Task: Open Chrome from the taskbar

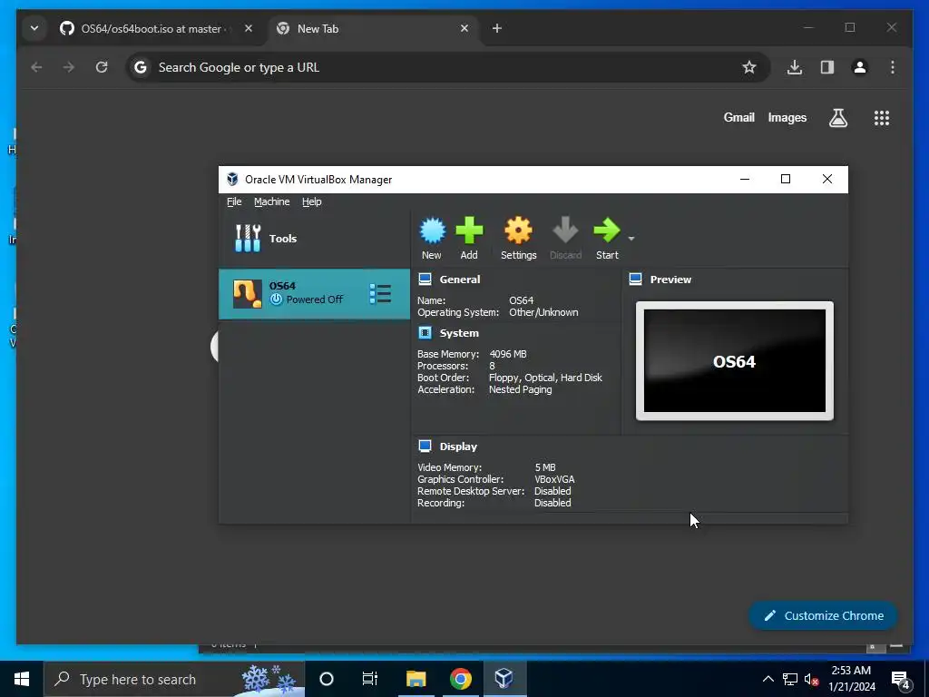Action: [460, 679]
